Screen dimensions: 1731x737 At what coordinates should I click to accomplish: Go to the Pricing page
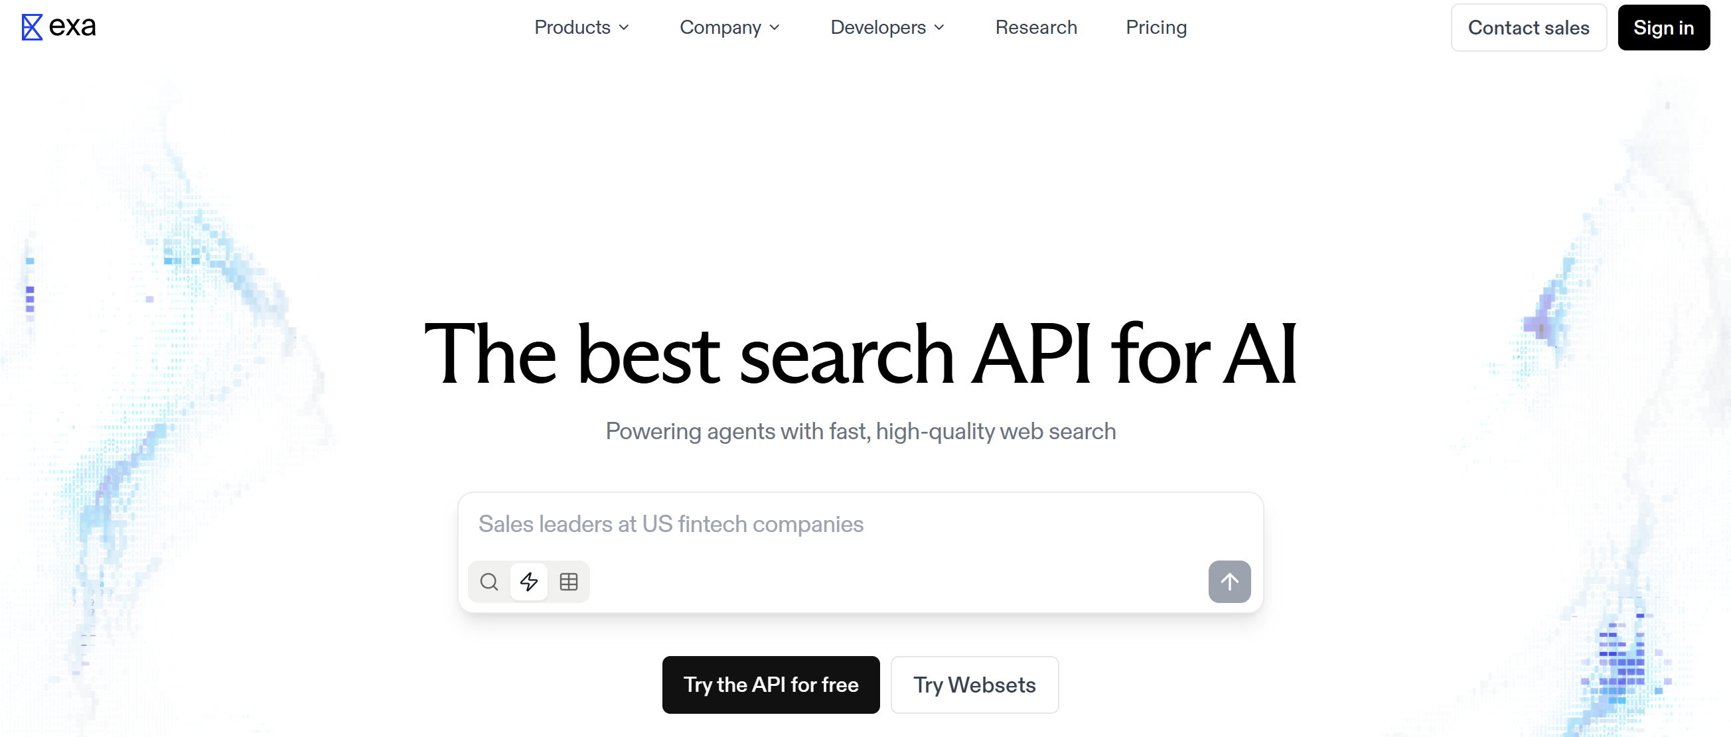[x=1156, y=28]
